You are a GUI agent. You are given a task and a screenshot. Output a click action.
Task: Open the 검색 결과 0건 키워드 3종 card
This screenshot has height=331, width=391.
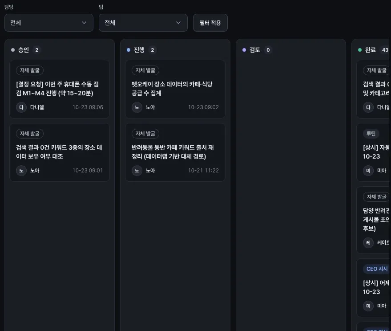point(60,152)
